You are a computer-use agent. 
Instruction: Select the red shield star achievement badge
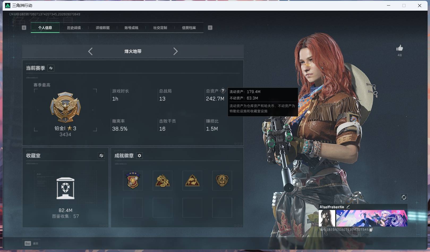tap(133, 181)
